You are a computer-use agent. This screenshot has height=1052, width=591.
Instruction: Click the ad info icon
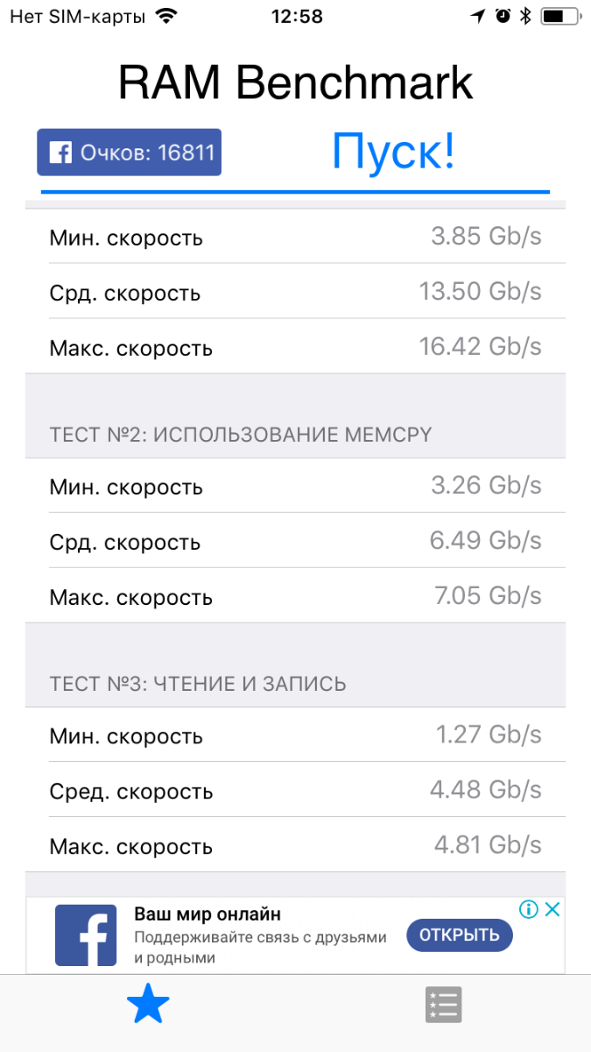click(x=528, y=909)
